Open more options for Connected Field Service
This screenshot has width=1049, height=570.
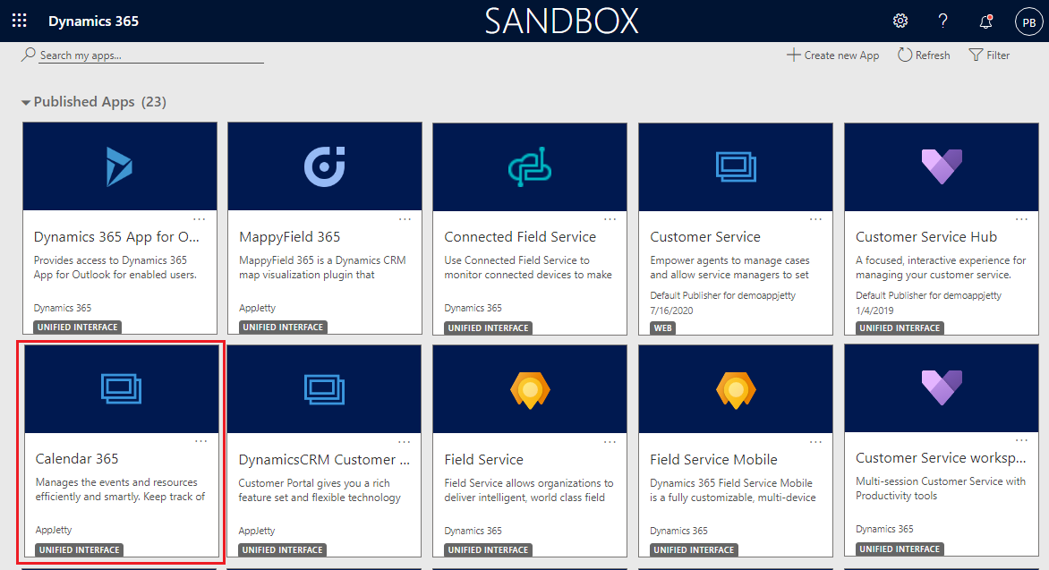(610, 218)
